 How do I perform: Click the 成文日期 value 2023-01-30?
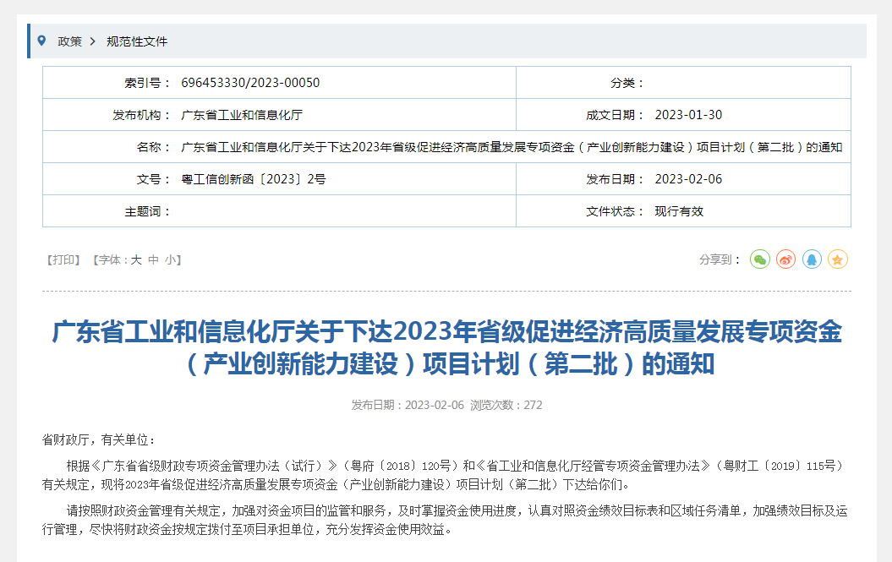pos(688,115)
